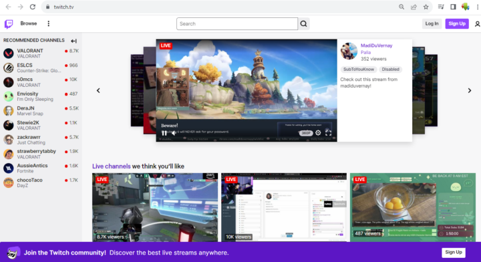481x262 pixels.
Task: Enter fullscreen on featured stream
Action: tap(328, 133)
